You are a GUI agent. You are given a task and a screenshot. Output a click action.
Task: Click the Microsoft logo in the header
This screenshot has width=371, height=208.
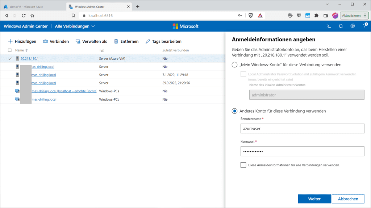[185, 26]
